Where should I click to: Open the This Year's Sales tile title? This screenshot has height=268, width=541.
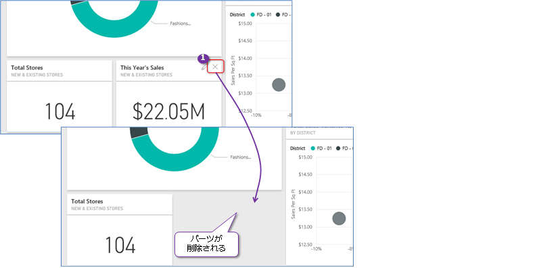point(142,68)
